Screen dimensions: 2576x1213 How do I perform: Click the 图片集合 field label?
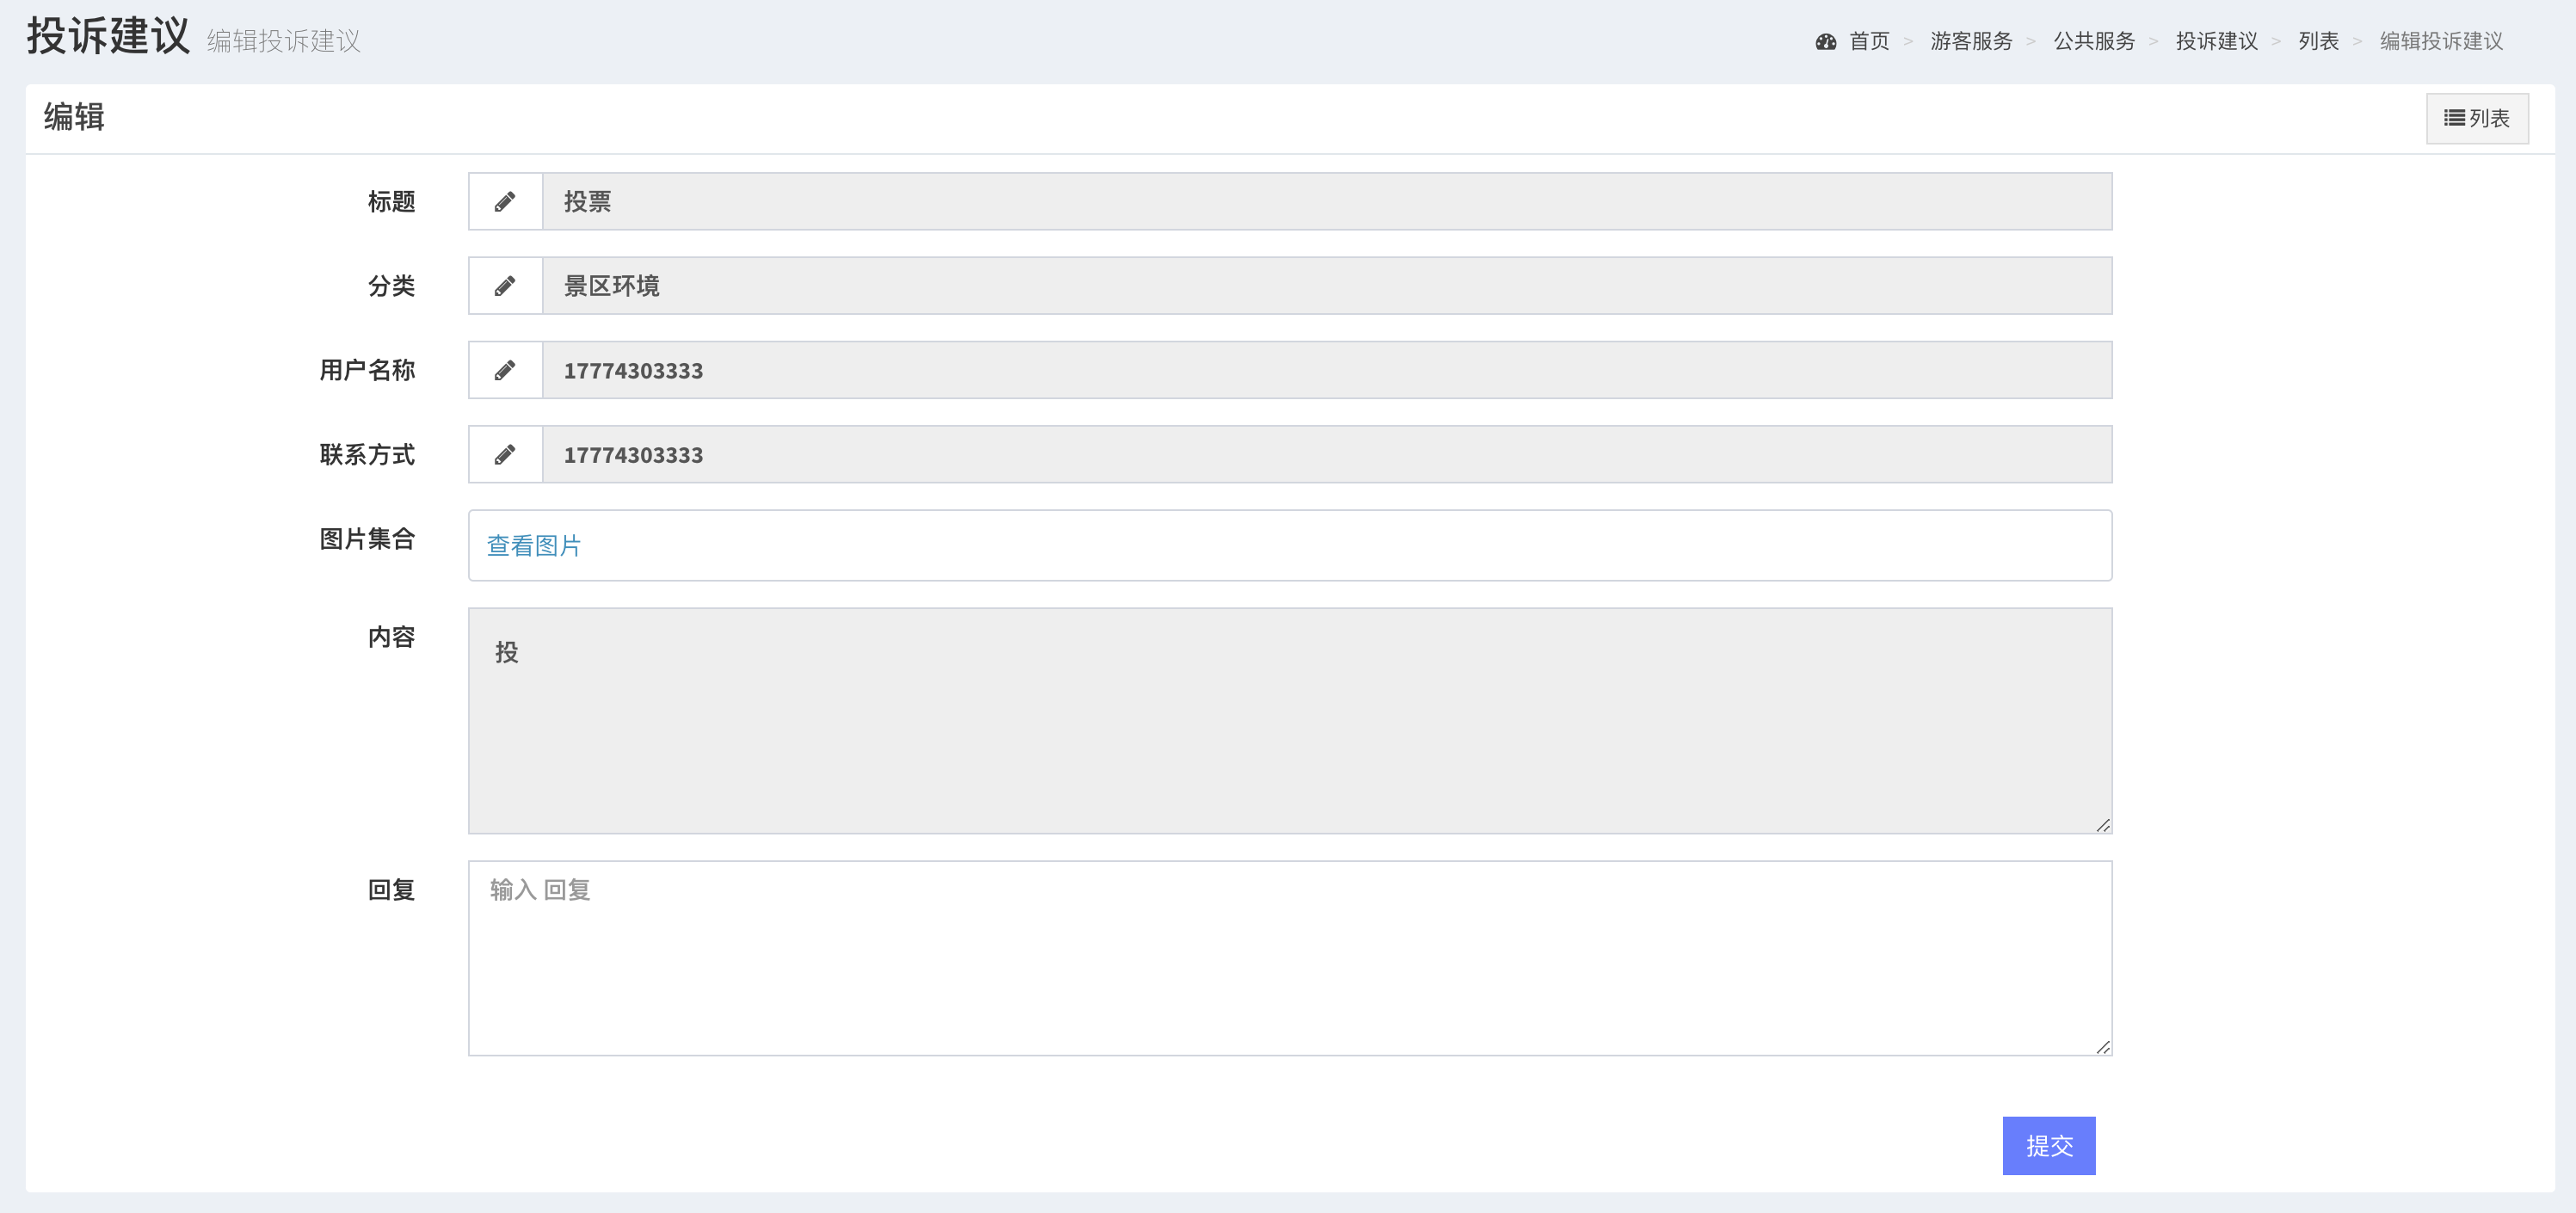pyautogui.click(x=367, y=539)
